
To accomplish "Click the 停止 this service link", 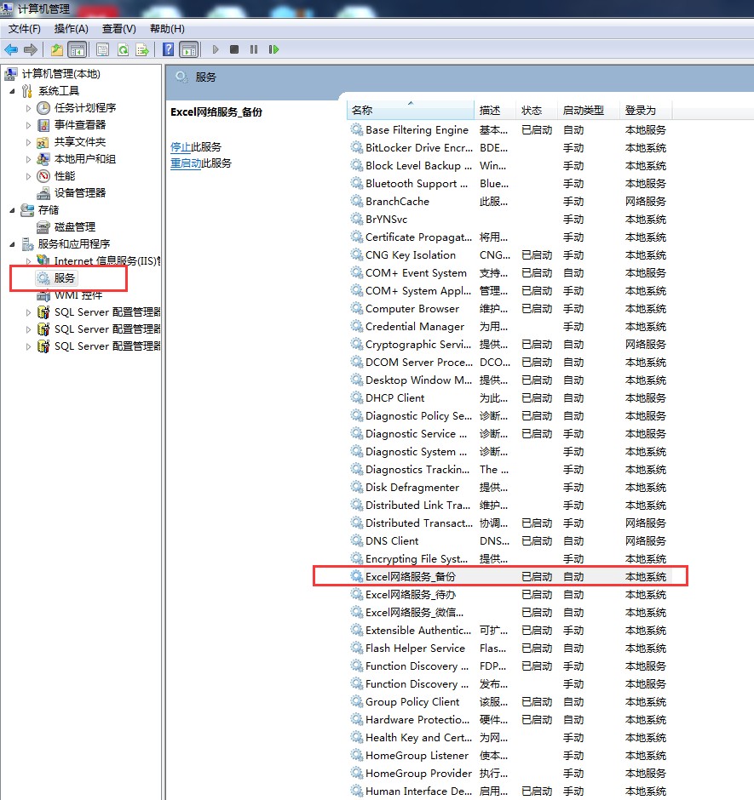I will [x=181, y=147].
